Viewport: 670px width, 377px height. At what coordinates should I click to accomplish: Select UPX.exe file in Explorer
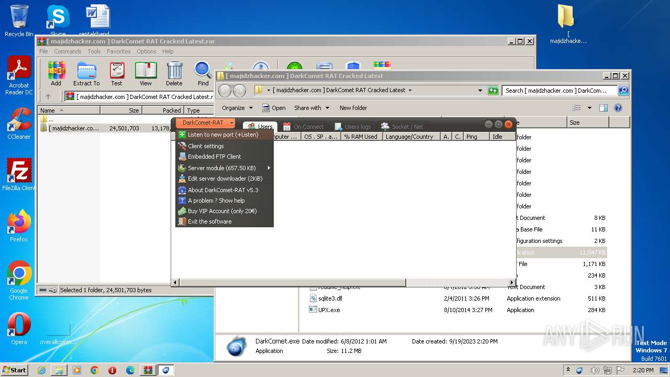[329, 310]
